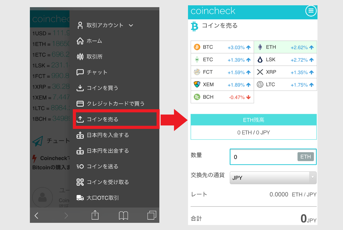Choose the BCH coin cell

pyautogui.click(x=222, y=97)
